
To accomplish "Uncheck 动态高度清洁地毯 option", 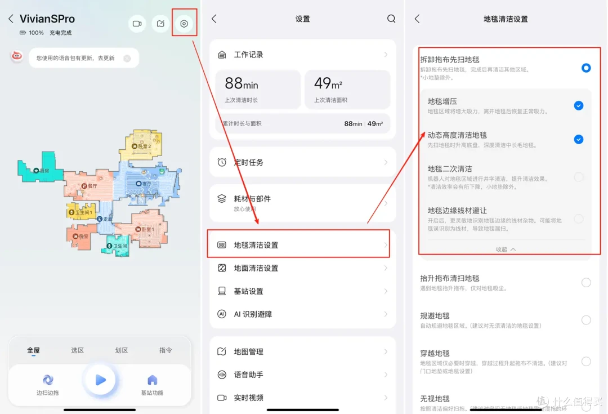I will click(x=579, y=139).
